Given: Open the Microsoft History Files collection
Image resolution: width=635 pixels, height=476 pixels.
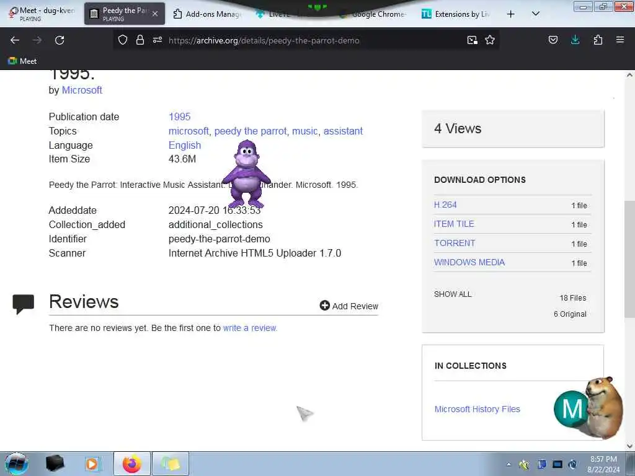Looking at the screenshot, I should pos(477,409).
